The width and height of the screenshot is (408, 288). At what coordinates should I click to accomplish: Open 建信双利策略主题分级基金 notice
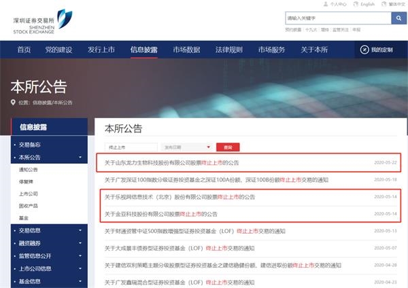223,266
